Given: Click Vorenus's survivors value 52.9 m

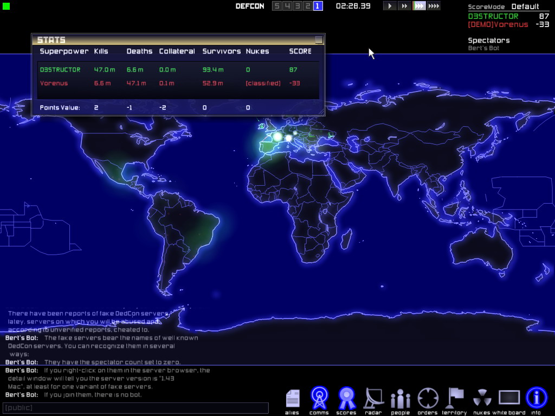Looking at the screenshot, I should pos(212,83).
